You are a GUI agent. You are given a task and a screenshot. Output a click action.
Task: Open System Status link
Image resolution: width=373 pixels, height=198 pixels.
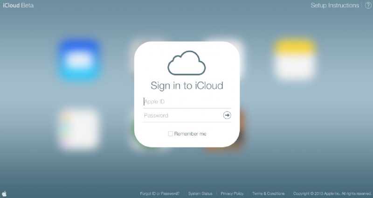click(200, 193)
